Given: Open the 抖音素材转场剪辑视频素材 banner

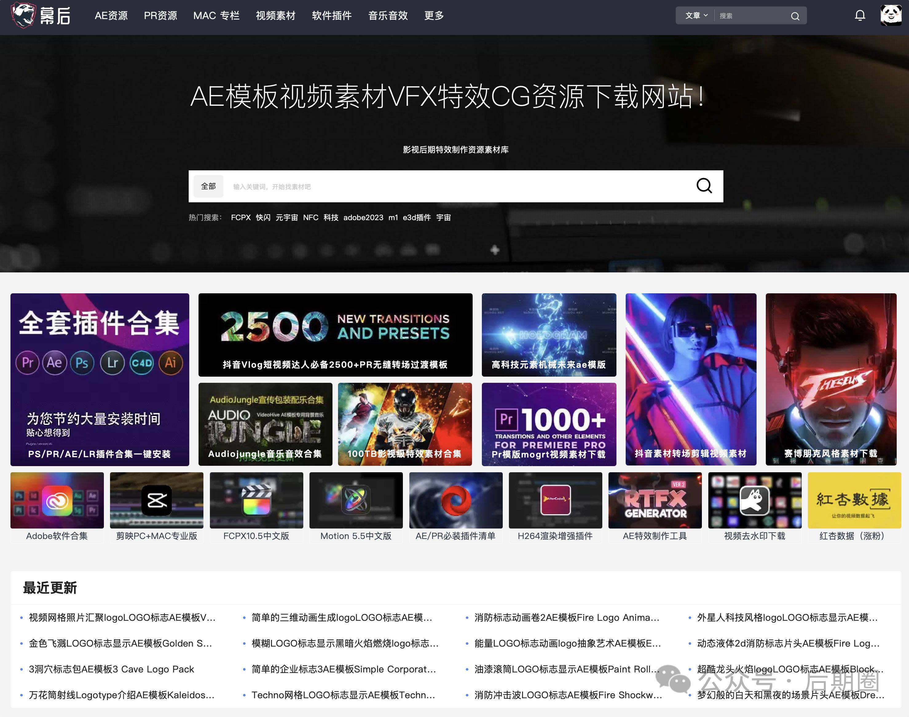Looking at the screenshot, I should (x=691, y=379).
